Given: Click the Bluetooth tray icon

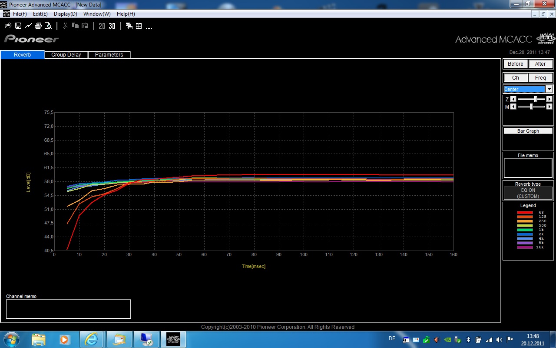Looking at the screenshot, I should point(468,340).
